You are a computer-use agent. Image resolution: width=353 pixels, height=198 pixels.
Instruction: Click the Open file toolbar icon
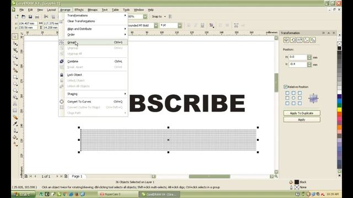point(23,16)
